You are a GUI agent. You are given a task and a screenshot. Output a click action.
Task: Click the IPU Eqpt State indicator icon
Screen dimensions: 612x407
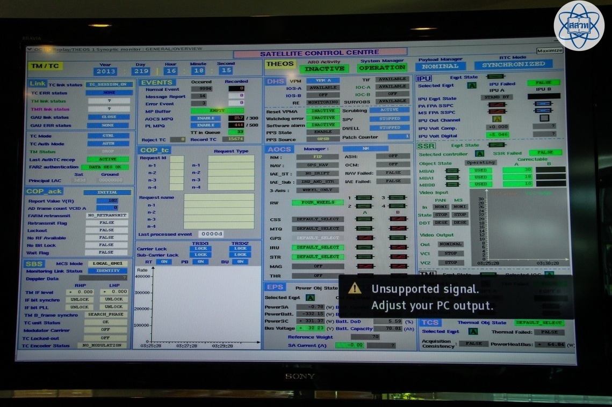[x=496, y=77]
